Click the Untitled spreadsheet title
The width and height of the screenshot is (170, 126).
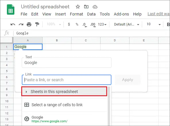[x=45, y=7]
